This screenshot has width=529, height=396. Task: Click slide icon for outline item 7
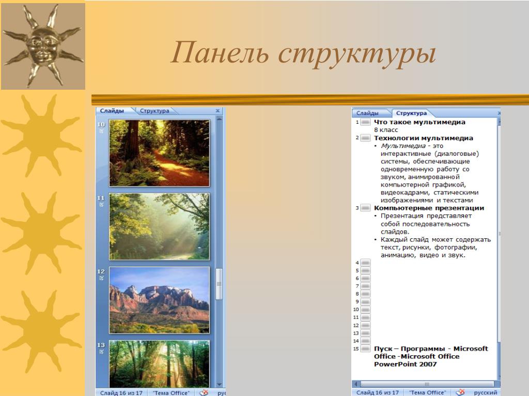click(x=365, y=286)
